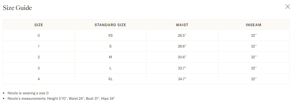Select the size 3 cell

[39, 68]
